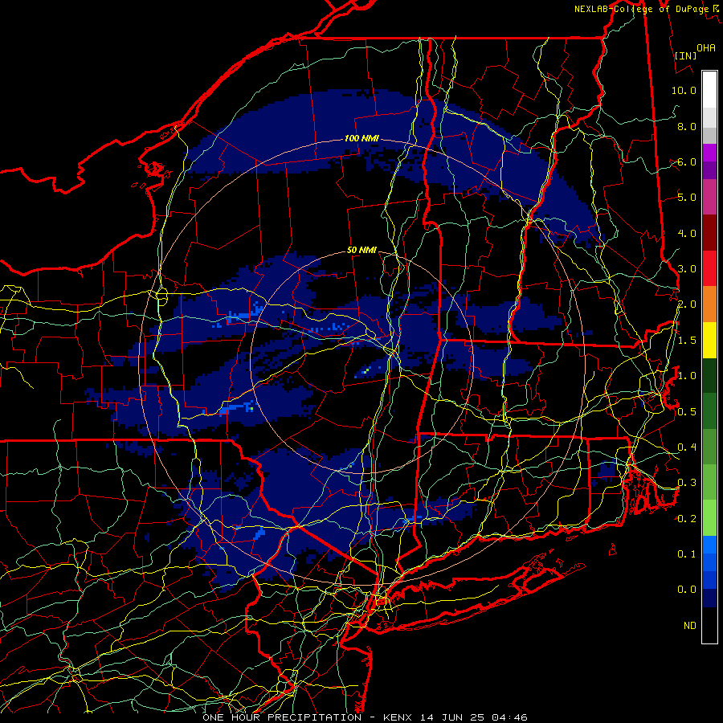Click the 3.0 legend value
The width and height of the screenshot is (723, 723).
coord(687,269)
